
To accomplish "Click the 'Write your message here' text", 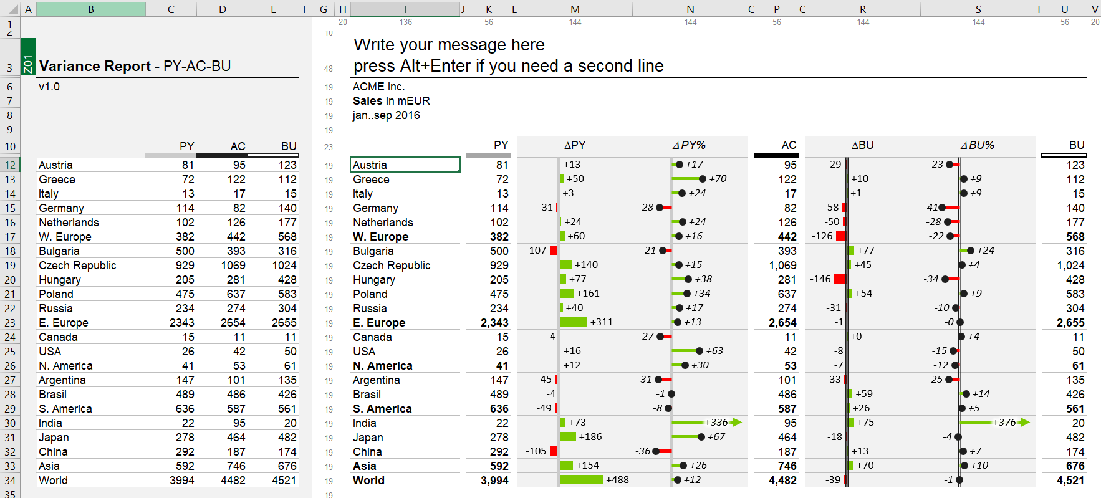I will (449, 45).
